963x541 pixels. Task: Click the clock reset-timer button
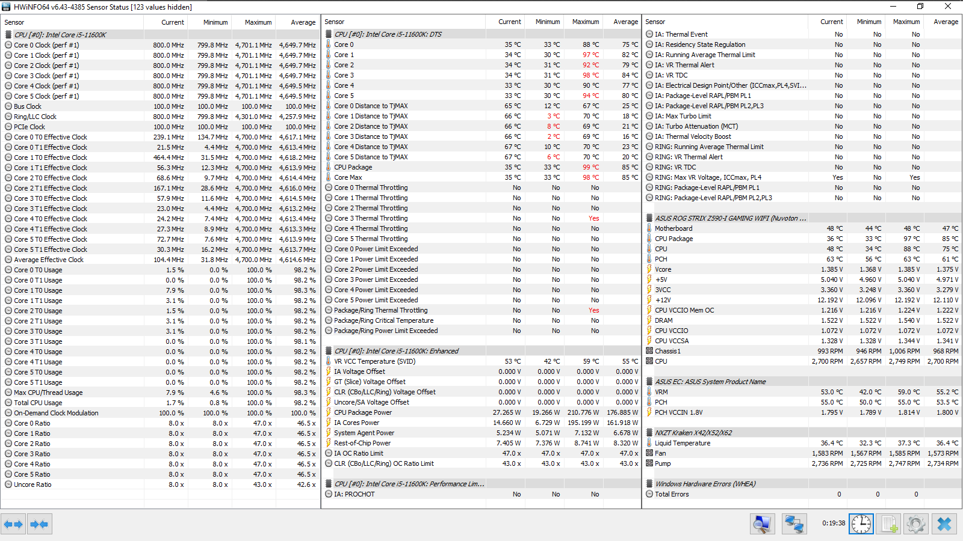tap(861, 524)
